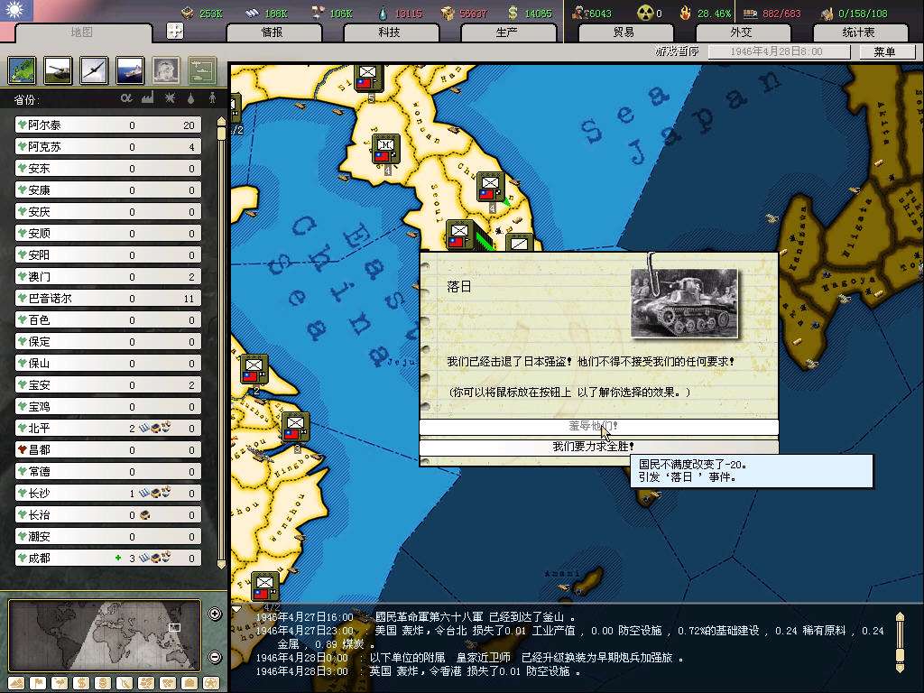Open the 外交 diplomacy tab

coord(742,32)
